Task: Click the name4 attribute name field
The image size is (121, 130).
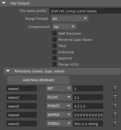Action: 21,115
